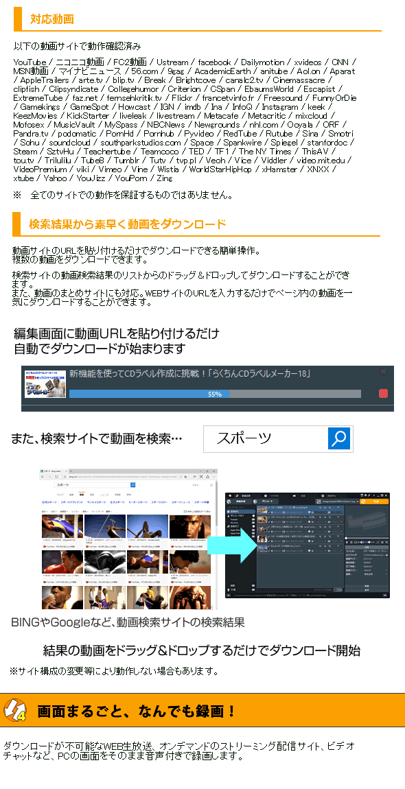405x789 pixels.
Task: Click the film reel preview placeholder in app
Action: (367, 521)
